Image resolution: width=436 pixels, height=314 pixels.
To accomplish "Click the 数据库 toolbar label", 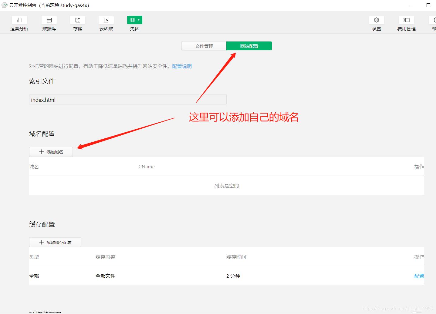I will [49, 28].
